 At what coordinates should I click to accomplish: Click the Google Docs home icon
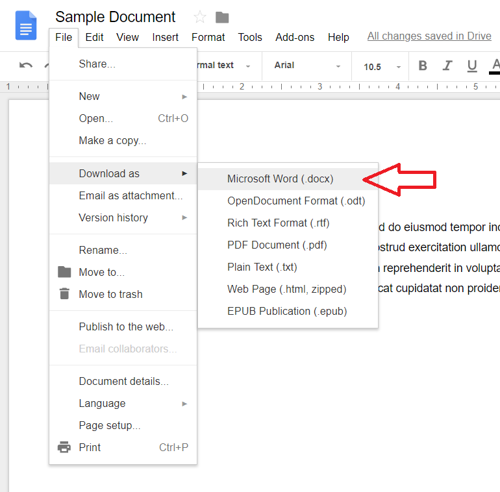[26, 25]
